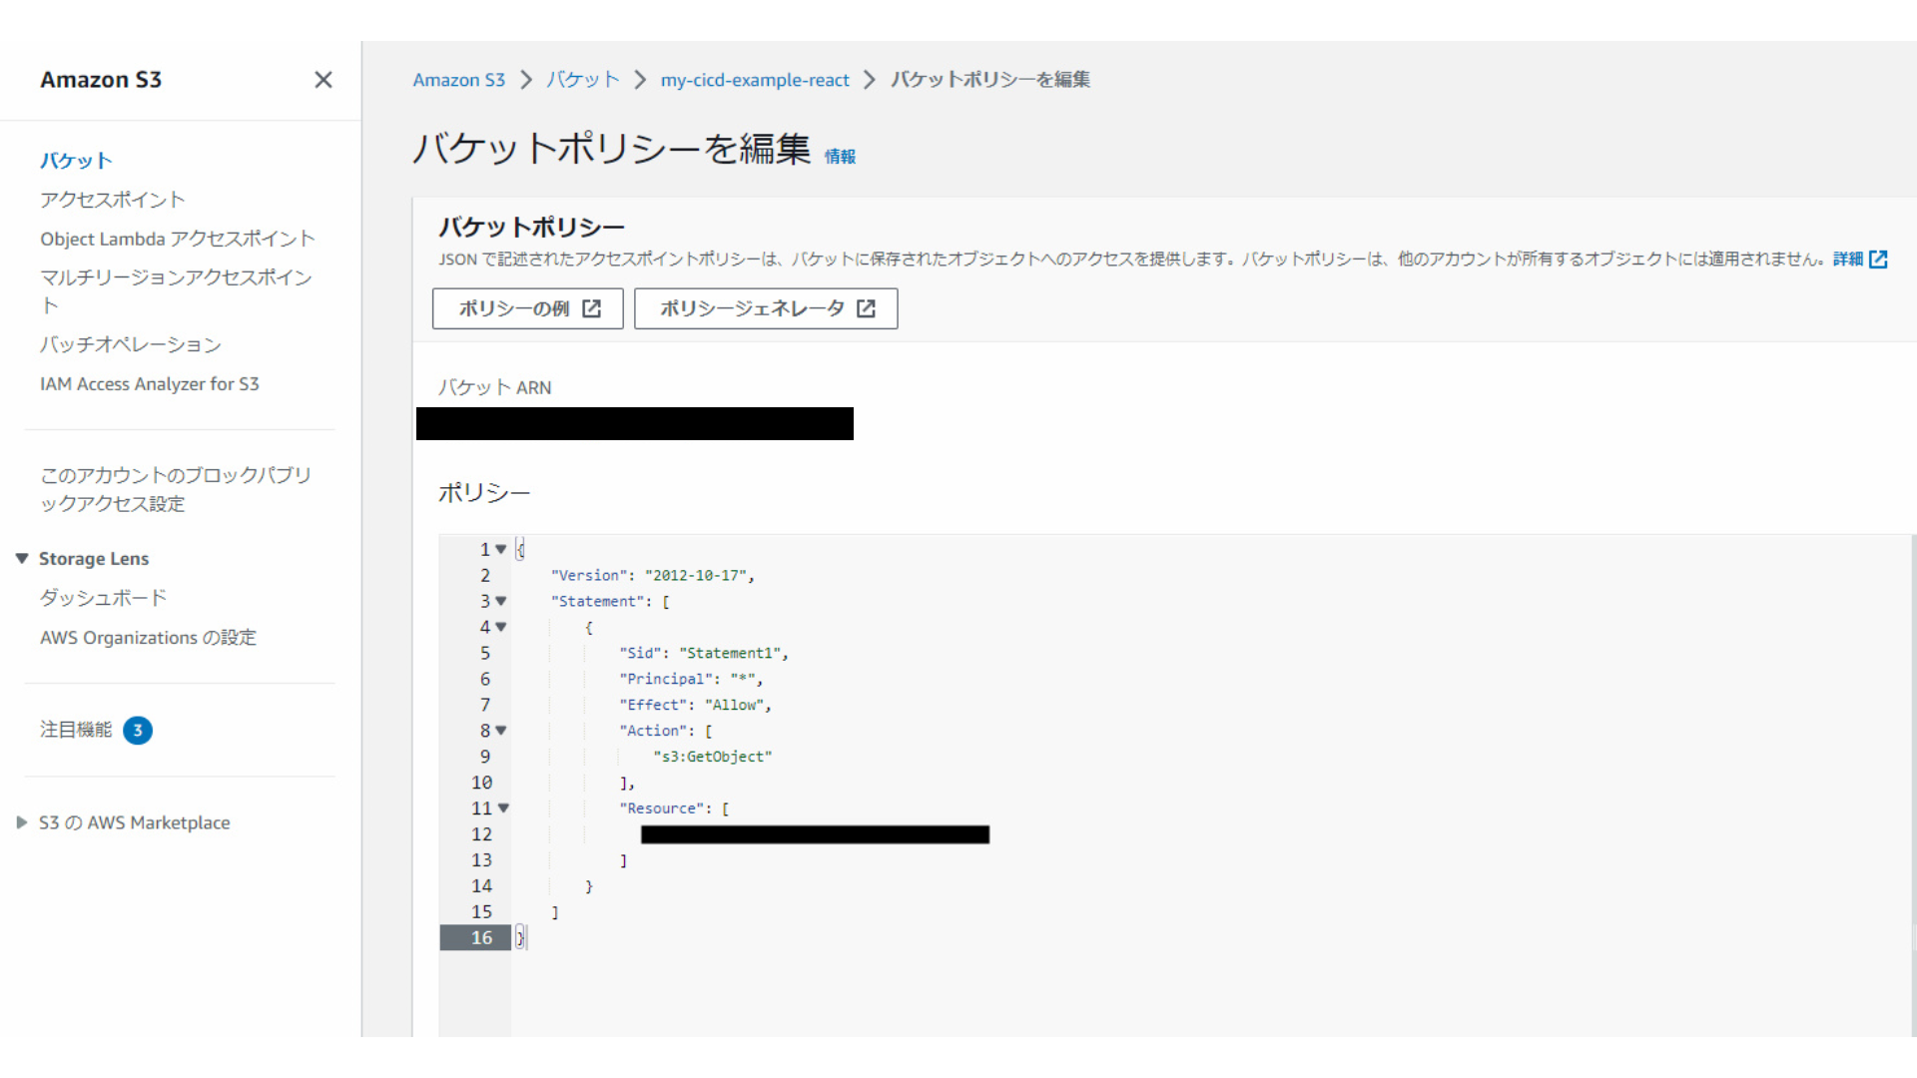The image size is (1917, 1078).
Task: Select アクセスポイント in the sidebar
Action: (x=112, y=200)
